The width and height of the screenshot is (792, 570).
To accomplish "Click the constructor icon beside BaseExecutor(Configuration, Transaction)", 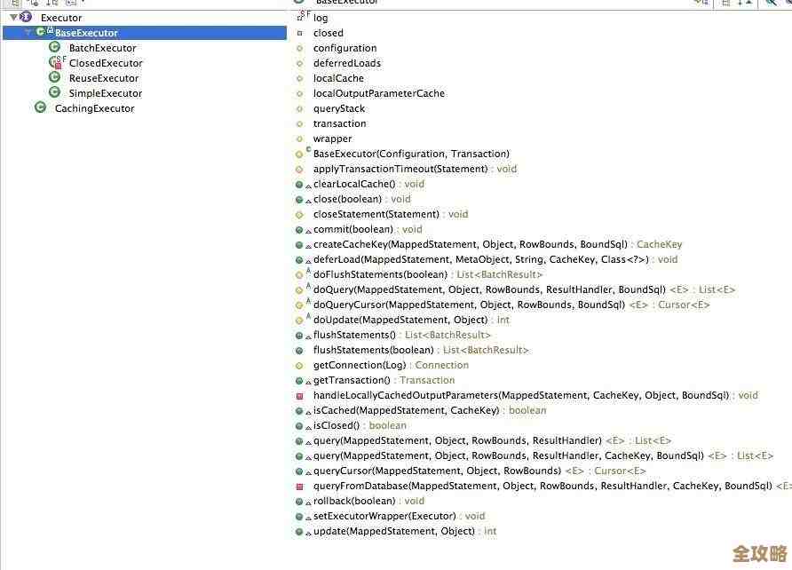I will 300,154.
